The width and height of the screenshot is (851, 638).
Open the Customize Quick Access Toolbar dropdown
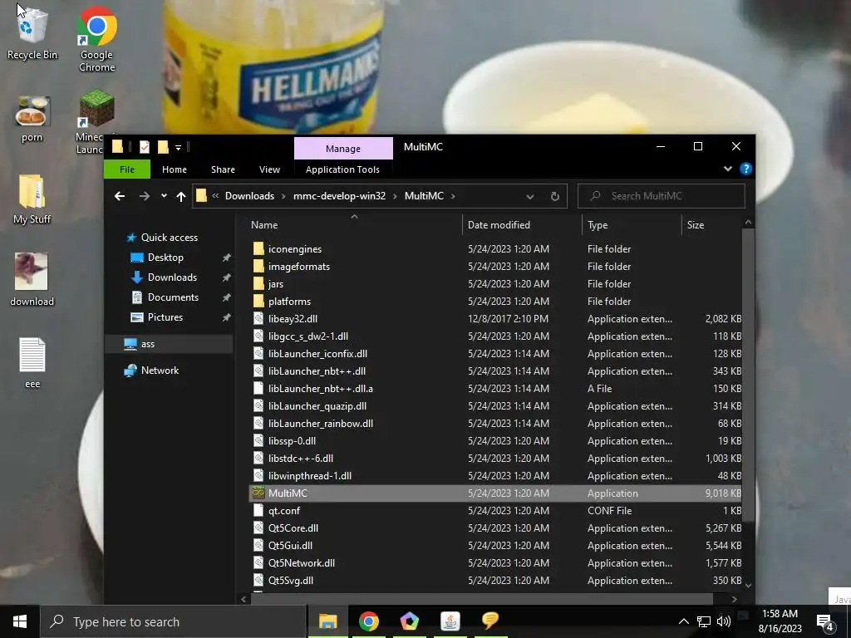point(178,147)
